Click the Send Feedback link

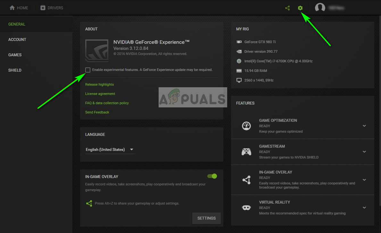97,112
